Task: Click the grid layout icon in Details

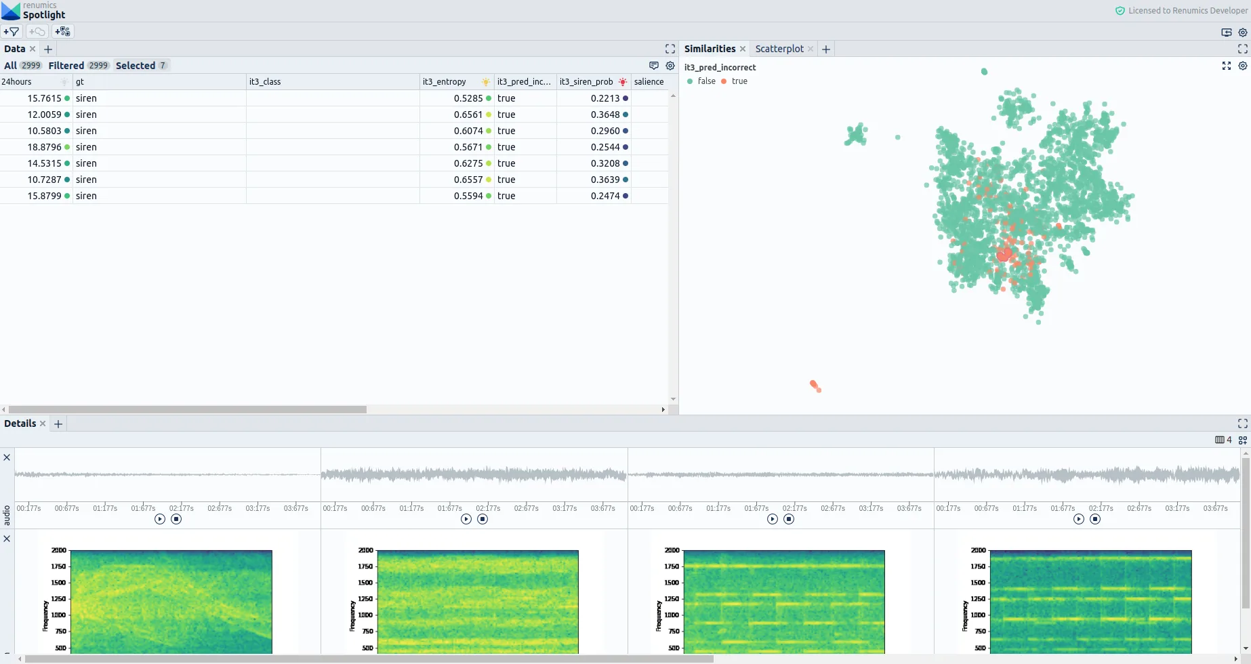Action: [x=1243, y=440]
